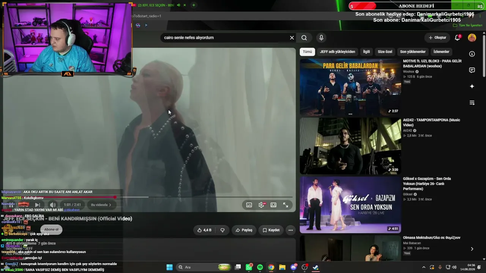The width and height of the screenshot is (486, 273).
Task: Like the video with 4,4 B likes
Action: pyautogui.click(x=204, y=230)
